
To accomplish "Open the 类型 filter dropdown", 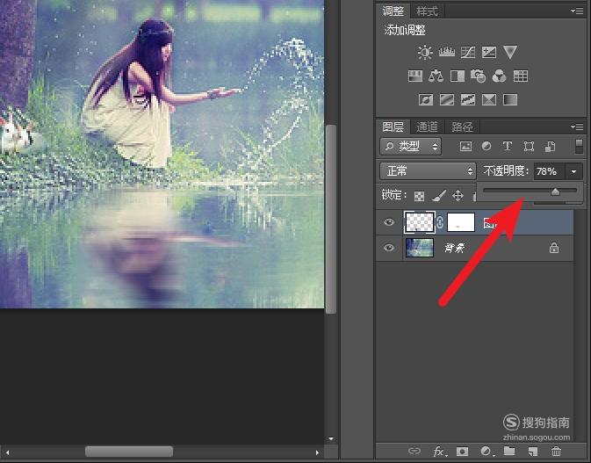I will point(410,147).
